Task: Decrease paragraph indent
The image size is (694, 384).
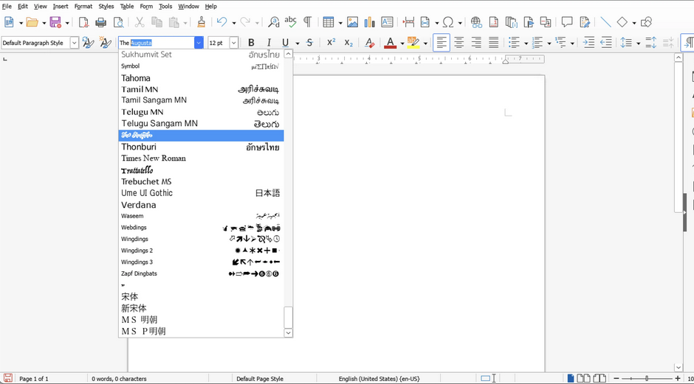Action: (606, 43)
